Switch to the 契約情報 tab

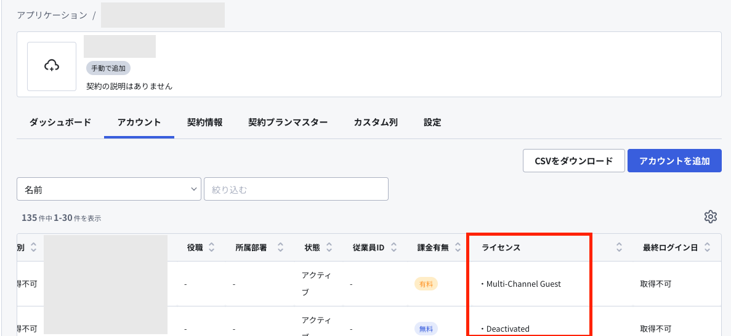(x=204, y=122)
